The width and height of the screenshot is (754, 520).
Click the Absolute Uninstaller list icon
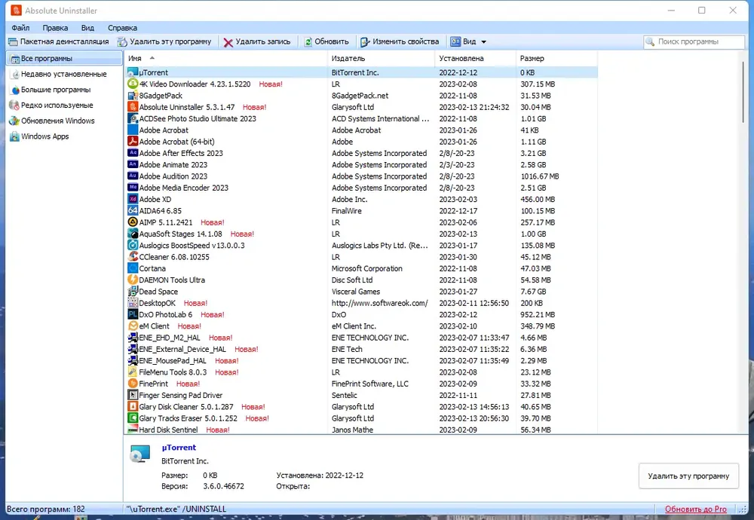point(133,107)
